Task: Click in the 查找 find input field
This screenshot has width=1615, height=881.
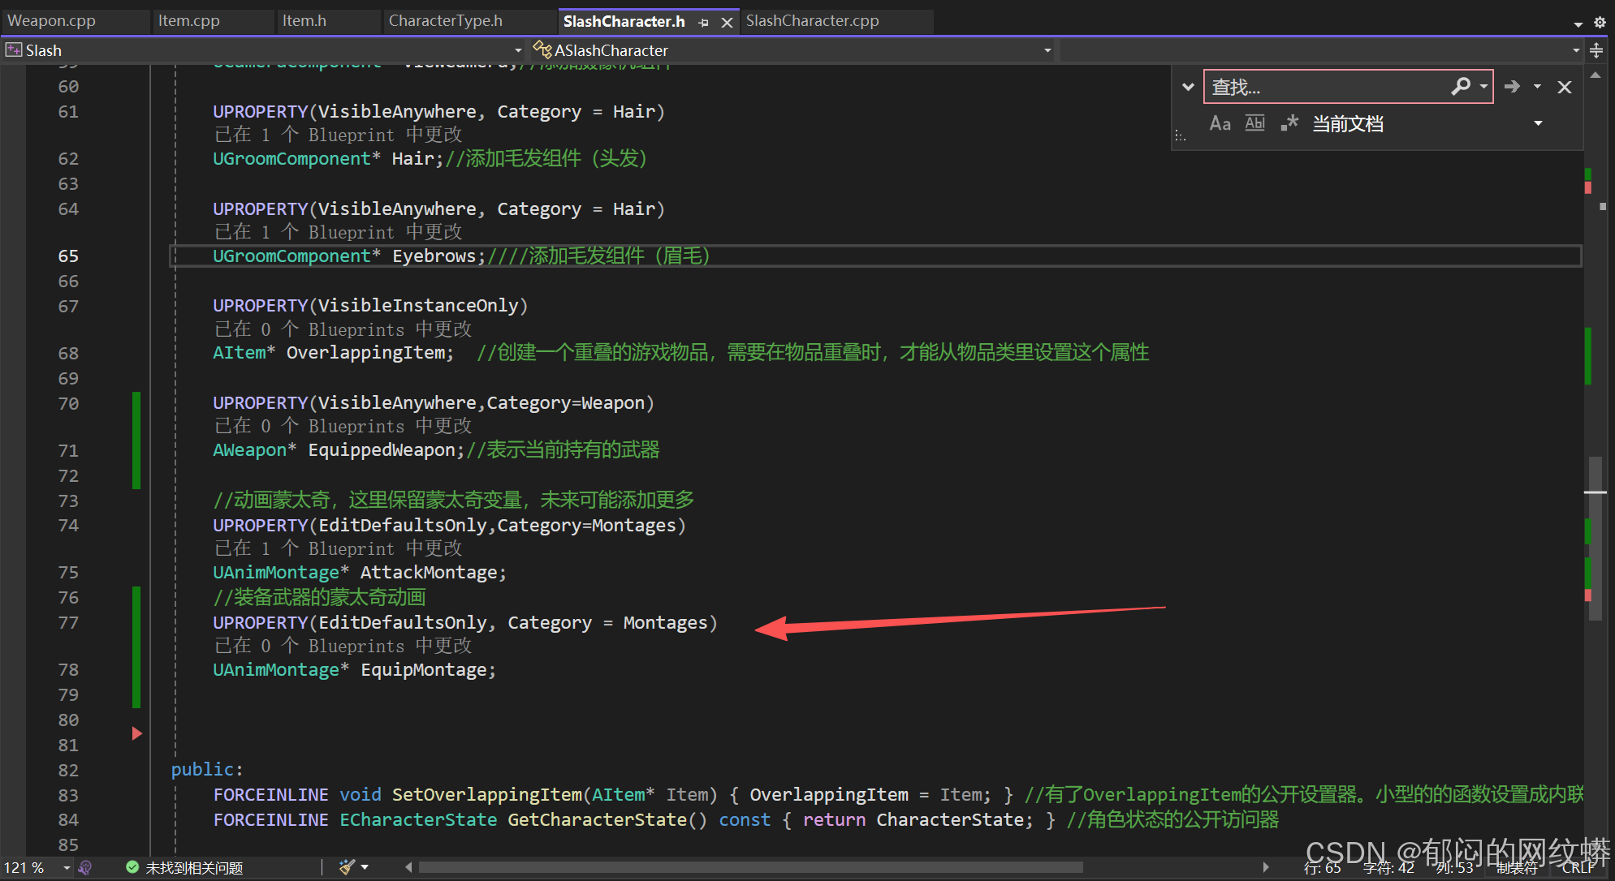Action: [1324, 87]
